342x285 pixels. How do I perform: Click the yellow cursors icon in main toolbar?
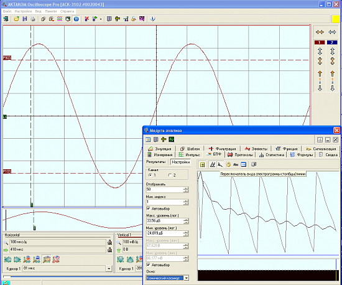click(118, 19)
